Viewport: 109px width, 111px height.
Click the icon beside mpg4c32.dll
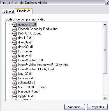[14, 96]
